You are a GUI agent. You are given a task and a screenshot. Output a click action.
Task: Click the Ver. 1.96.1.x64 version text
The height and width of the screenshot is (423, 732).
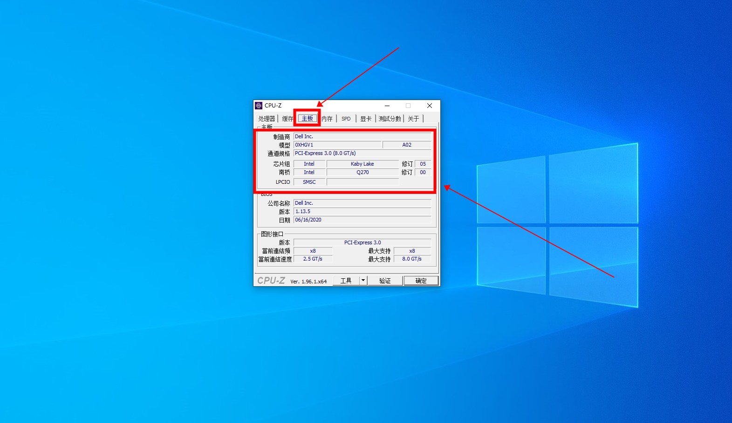[308, 282]
